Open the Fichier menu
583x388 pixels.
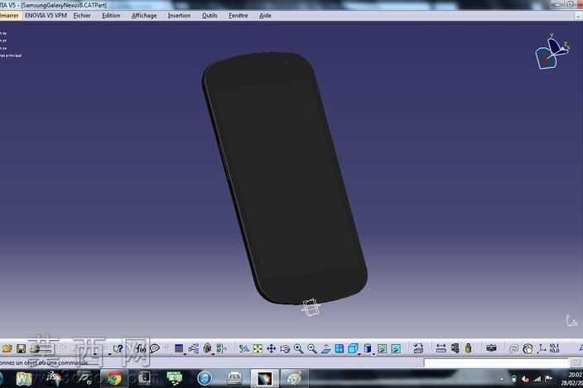pos(82,16)
